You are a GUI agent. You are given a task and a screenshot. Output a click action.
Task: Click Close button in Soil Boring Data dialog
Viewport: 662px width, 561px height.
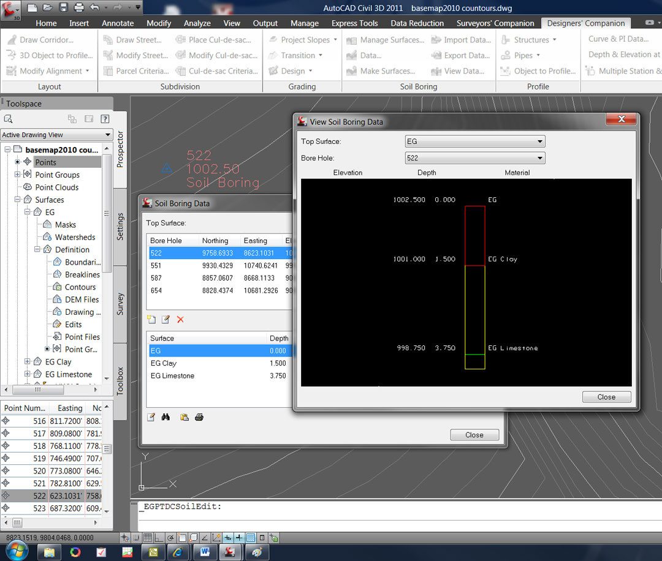coord(474,435)
